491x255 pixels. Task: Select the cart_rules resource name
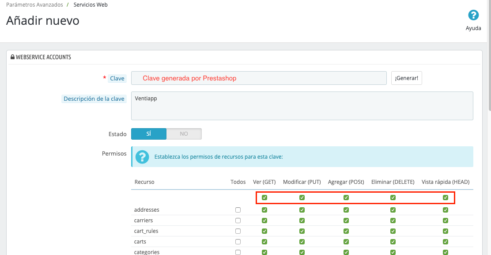coord(146,231)
